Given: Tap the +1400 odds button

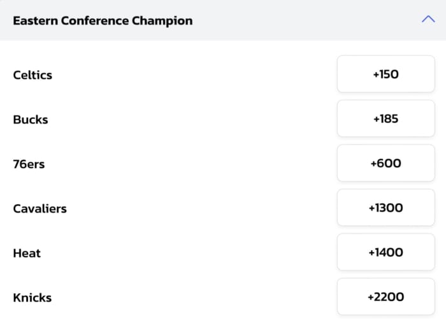Looking at the screenshot, I should [385, 253].
